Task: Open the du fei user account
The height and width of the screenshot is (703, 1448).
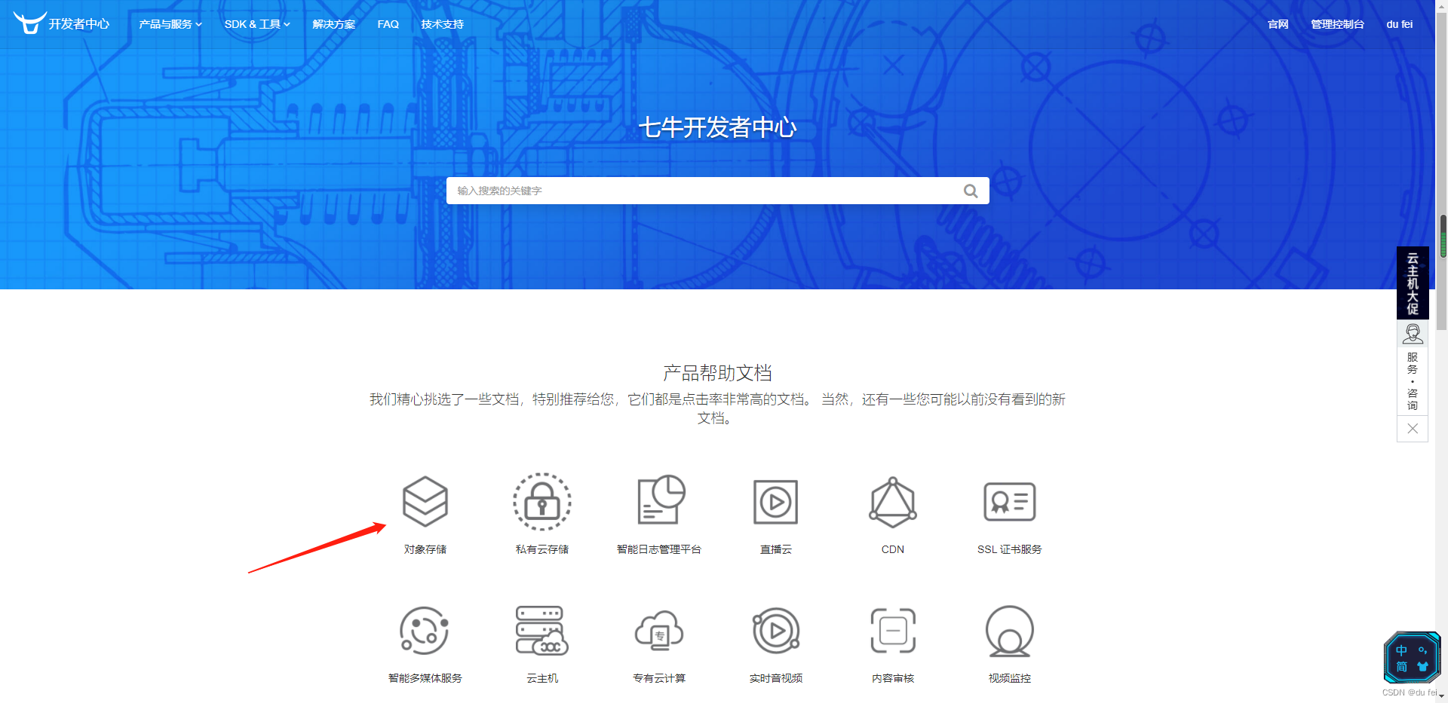Action: [1400, 24]
